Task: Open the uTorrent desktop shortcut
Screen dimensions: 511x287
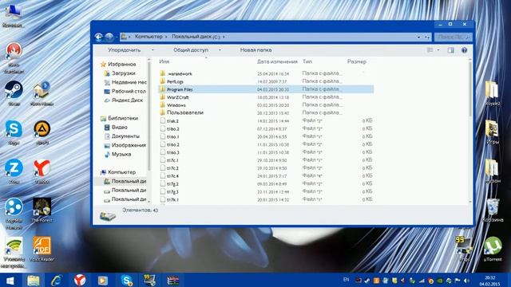Action: [x=493, y=249]
